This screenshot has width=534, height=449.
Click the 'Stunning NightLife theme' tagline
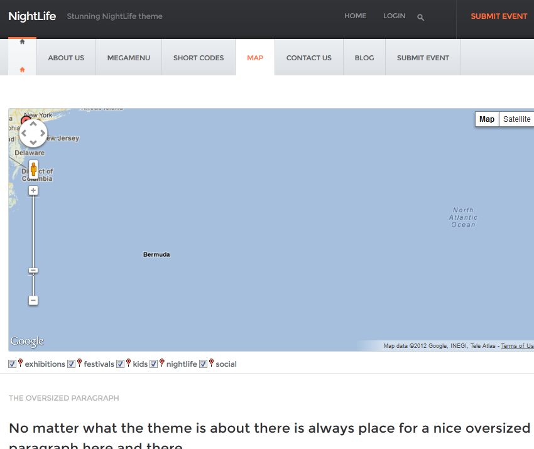point(115,16)
